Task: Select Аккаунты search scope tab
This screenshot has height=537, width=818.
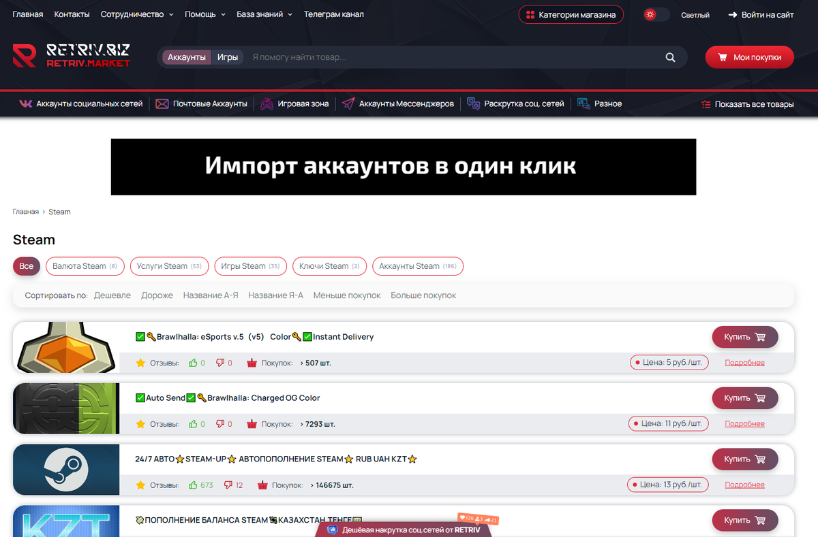Action: 187,57
